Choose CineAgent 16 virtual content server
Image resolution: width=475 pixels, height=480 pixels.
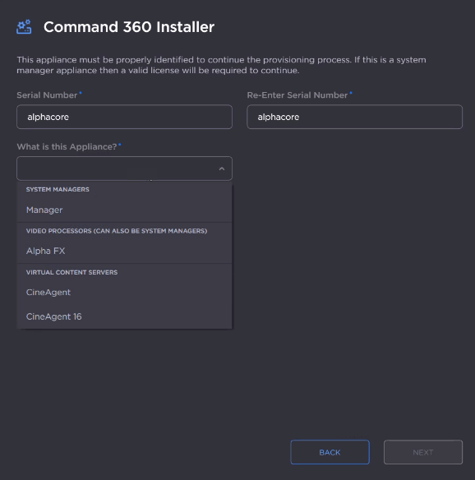coord(124,316)
